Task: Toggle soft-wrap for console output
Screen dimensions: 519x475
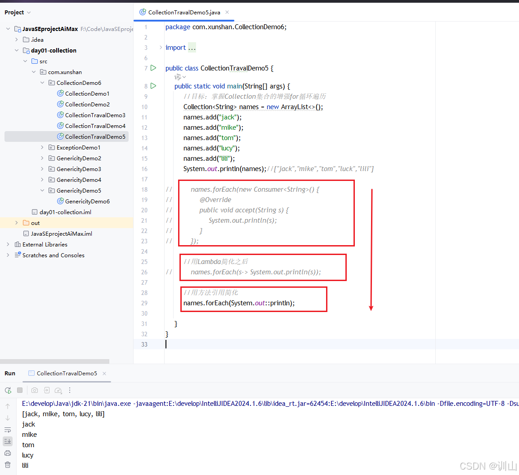Action: 7,430
